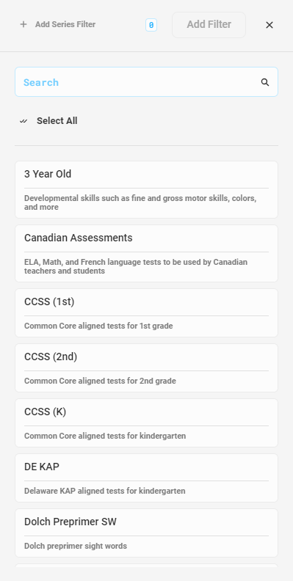Click the Common Core 1st grade description
The height and width of the screenshot is (581, 293).
click(98, 326)
